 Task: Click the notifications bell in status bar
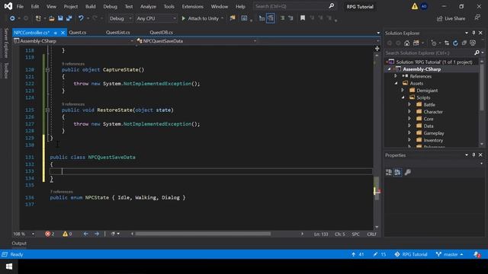click(x=477, y=254)
